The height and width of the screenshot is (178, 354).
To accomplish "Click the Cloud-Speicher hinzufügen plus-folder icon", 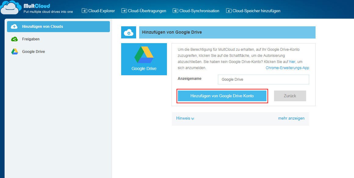I will [x=229, y=11].
